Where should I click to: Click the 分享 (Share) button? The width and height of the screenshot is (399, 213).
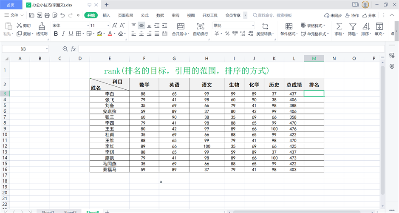369,15
